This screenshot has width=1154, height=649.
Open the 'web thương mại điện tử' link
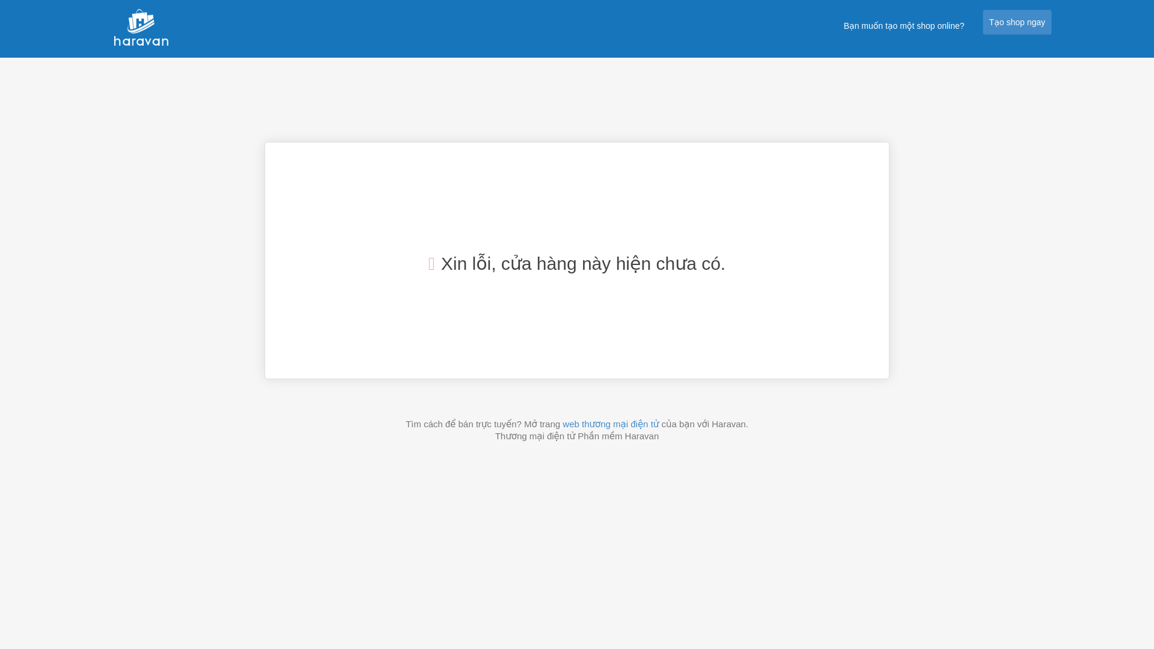click(611, 424)
